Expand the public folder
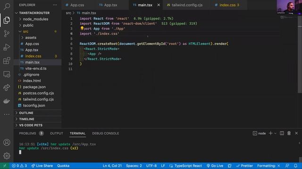302x169 pixels. pos(38,25)
